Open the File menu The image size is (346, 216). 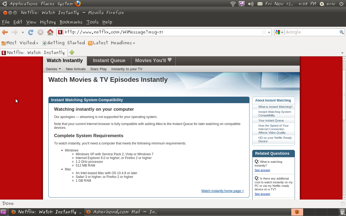click(6, 22)
